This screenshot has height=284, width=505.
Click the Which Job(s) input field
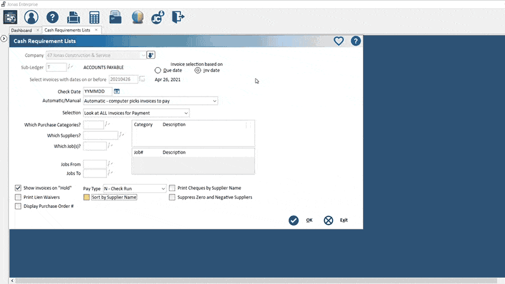(95, 146)
